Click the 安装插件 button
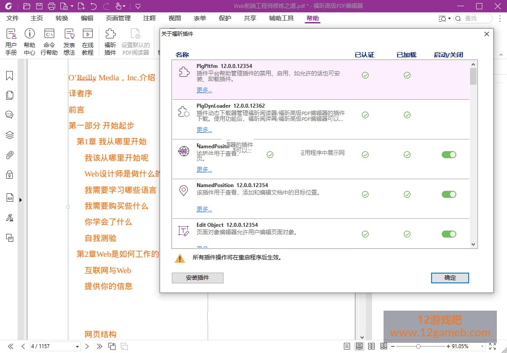Screen dimensions: 507x353 pyautogui.click(x=198, y=278)
